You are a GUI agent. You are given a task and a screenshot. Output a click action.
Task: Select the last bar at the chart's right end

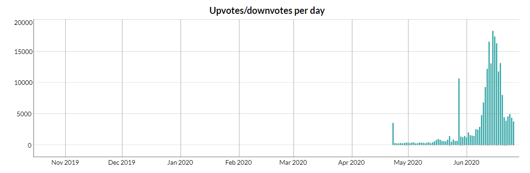[513, 133]
